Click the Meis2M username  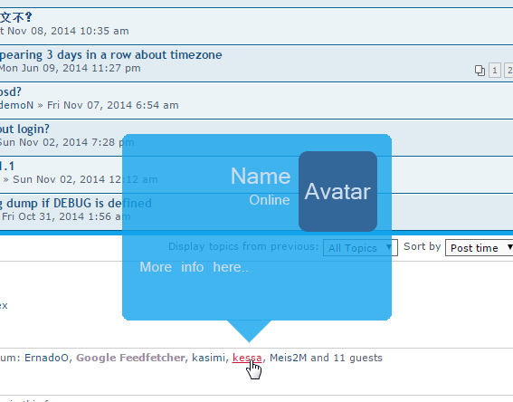click(288, 358)
